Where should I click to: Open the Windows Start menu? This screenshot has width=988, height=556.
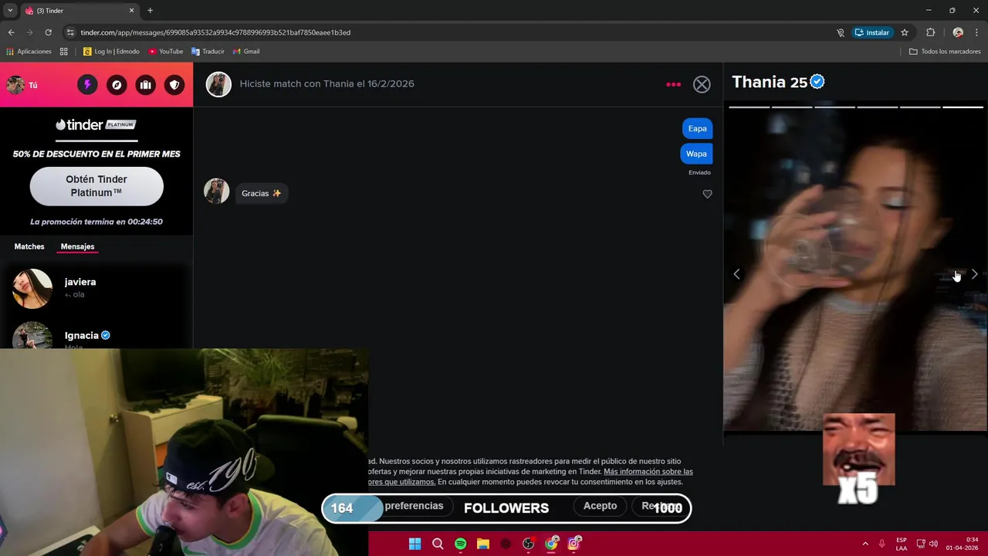pos(414,544)
